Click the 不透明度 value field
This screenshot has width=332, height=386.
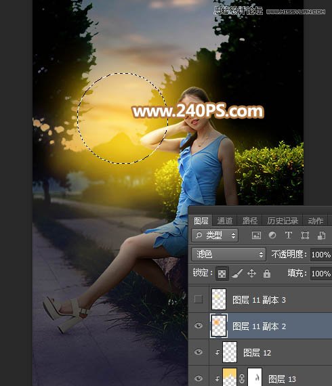321,255
